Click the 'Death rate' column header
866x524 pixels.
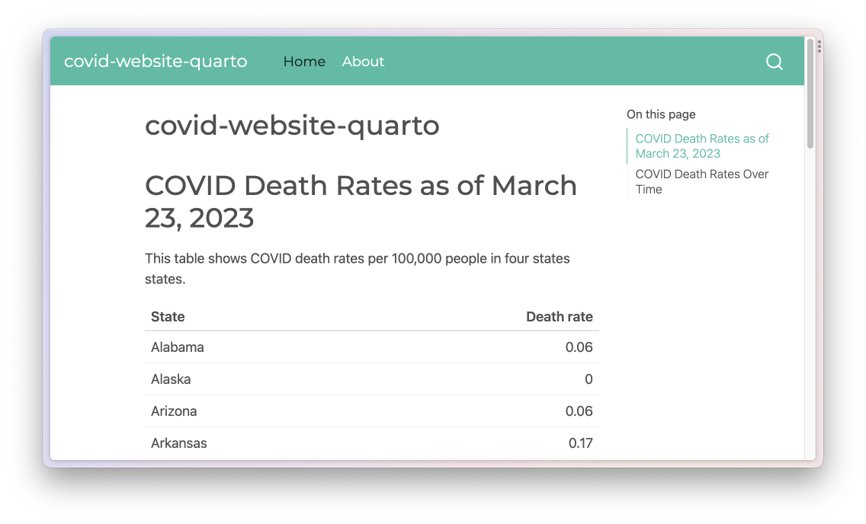(x=560, y=317)
